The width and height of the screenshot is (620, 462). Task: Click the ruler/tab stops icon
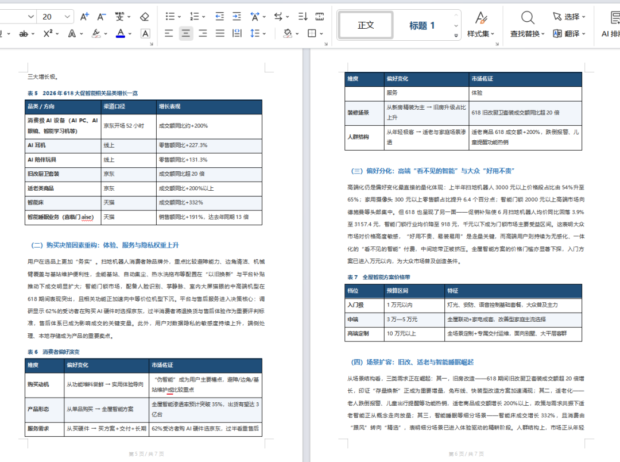(320, 16)
